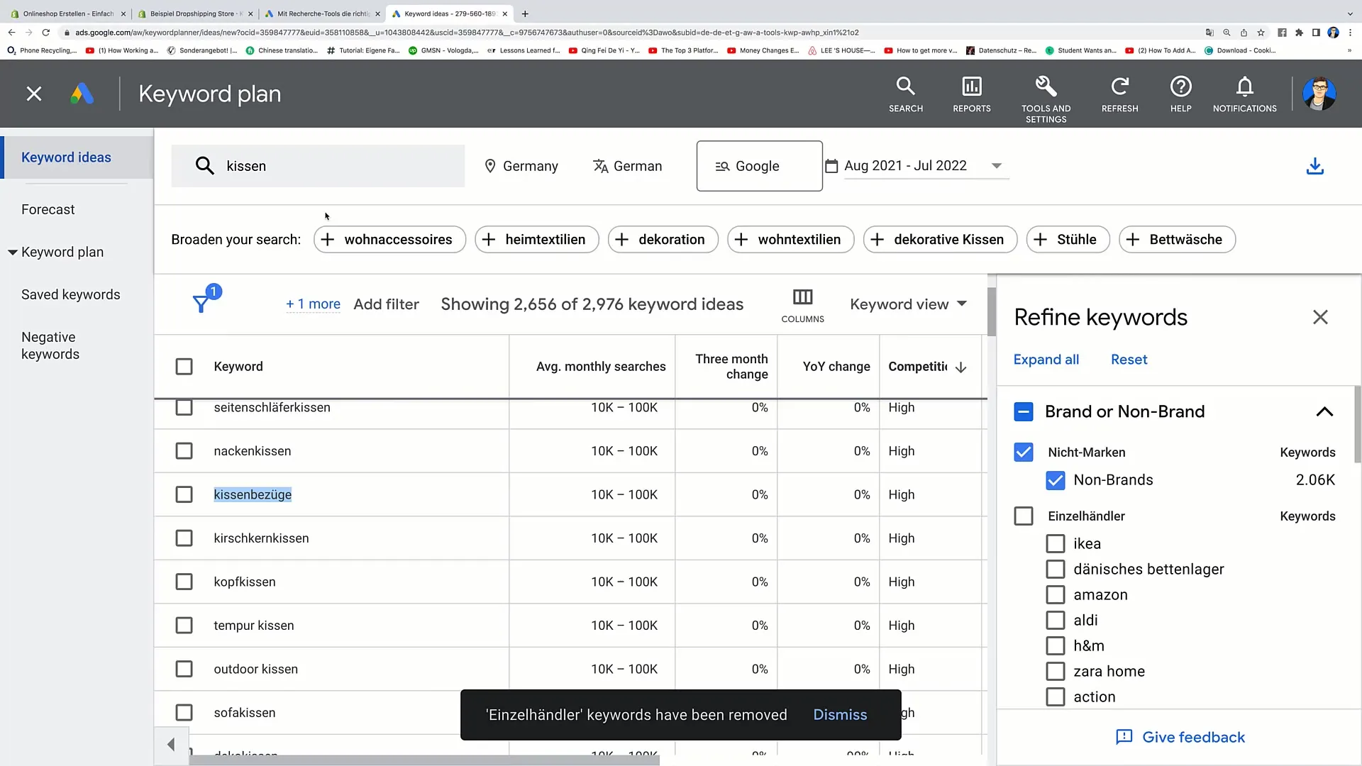This screenshot has width=1362, height=766.
Task: Click the kissenbezüge keyword row link
Action: click(x=253, y=495)
